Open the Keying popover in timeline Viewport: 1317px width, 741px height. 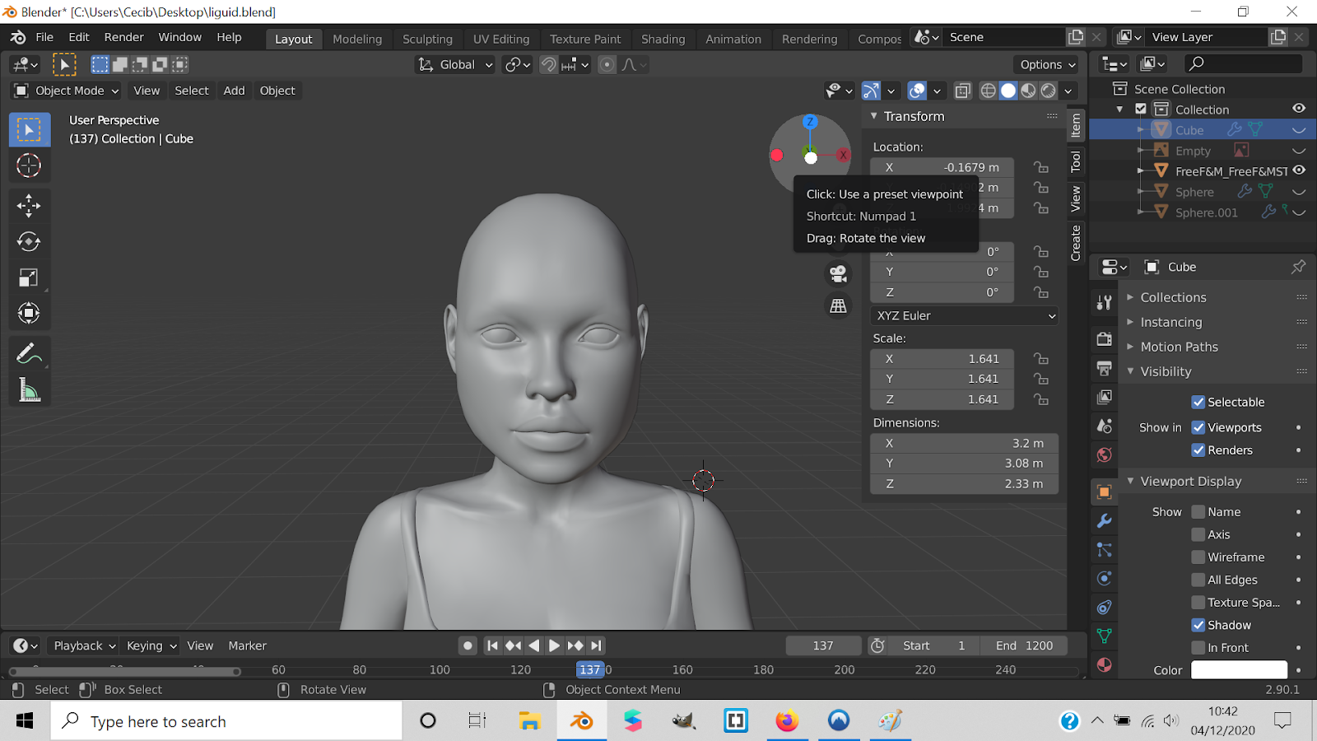[x=151, y=645]
